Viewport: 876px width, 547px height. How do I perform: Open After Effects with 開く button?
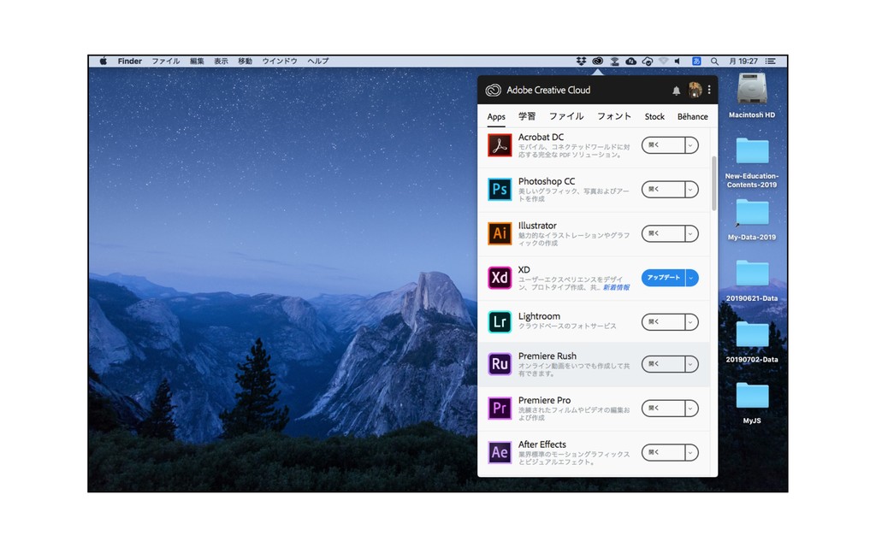click(x=663, y=452)
